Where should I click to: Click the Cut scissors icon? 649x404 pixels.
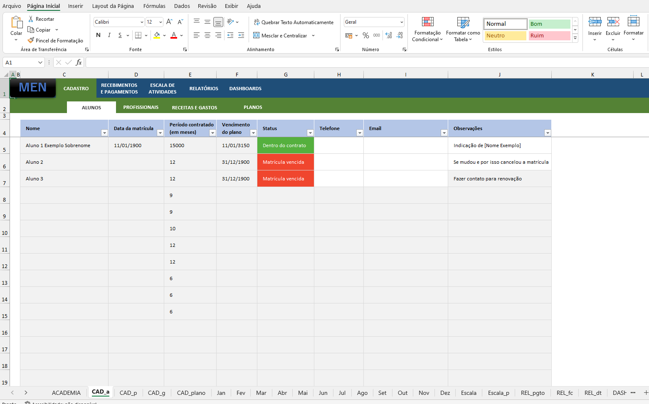[31, 19]
